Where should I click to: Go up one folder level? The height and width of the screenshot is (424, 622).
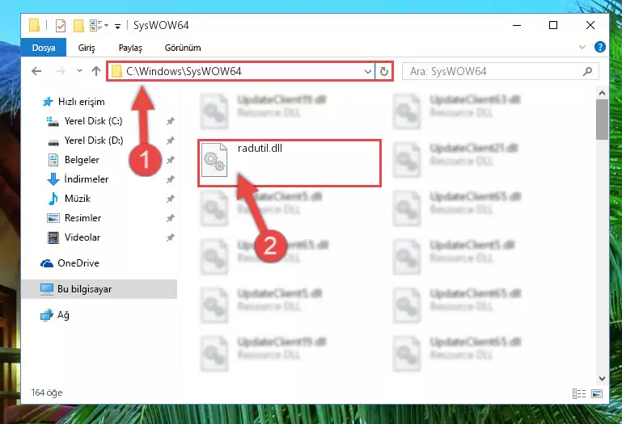click(x=96, y=71)
